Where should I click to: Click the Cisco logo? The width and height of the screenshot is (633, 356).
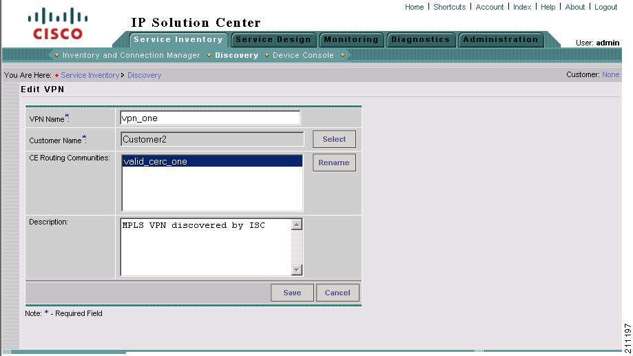click(x=58, y=24)
